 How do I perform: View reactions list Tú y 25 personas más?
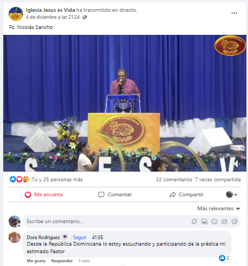pos(57,180)
